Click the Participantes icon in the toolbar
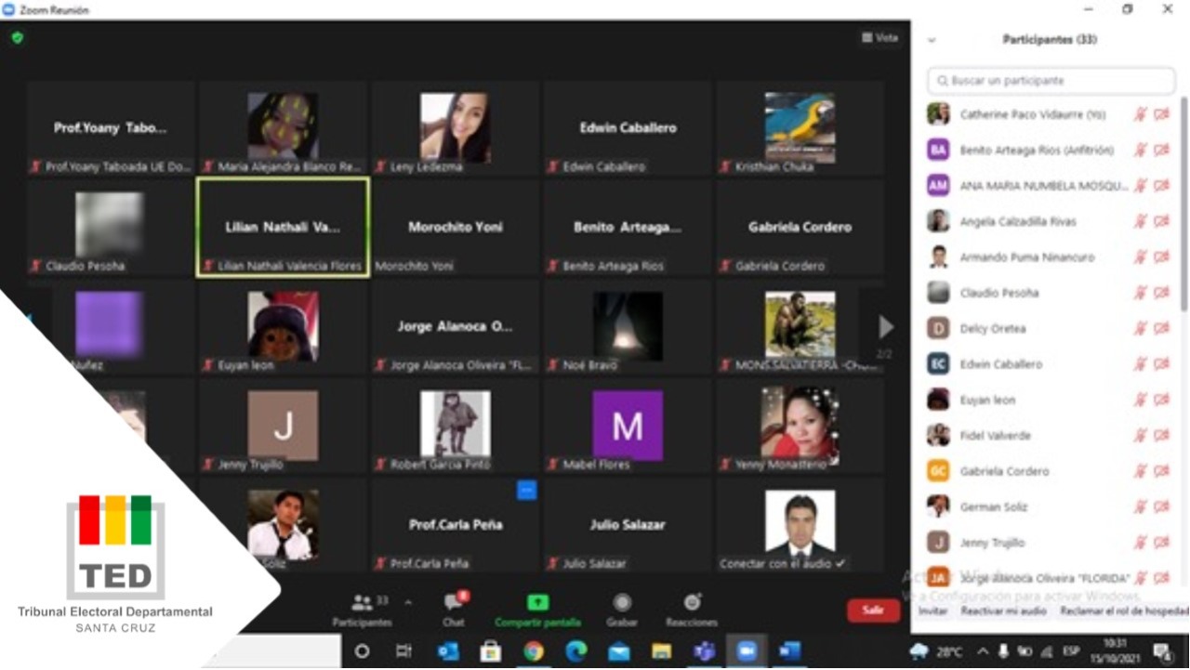 pyautogui.click(x=363, y=604)
